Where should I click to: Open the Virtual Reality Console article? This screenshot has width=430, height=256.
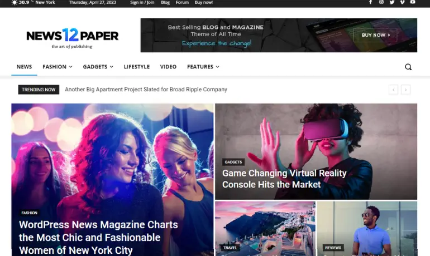(x=284, y=179)
